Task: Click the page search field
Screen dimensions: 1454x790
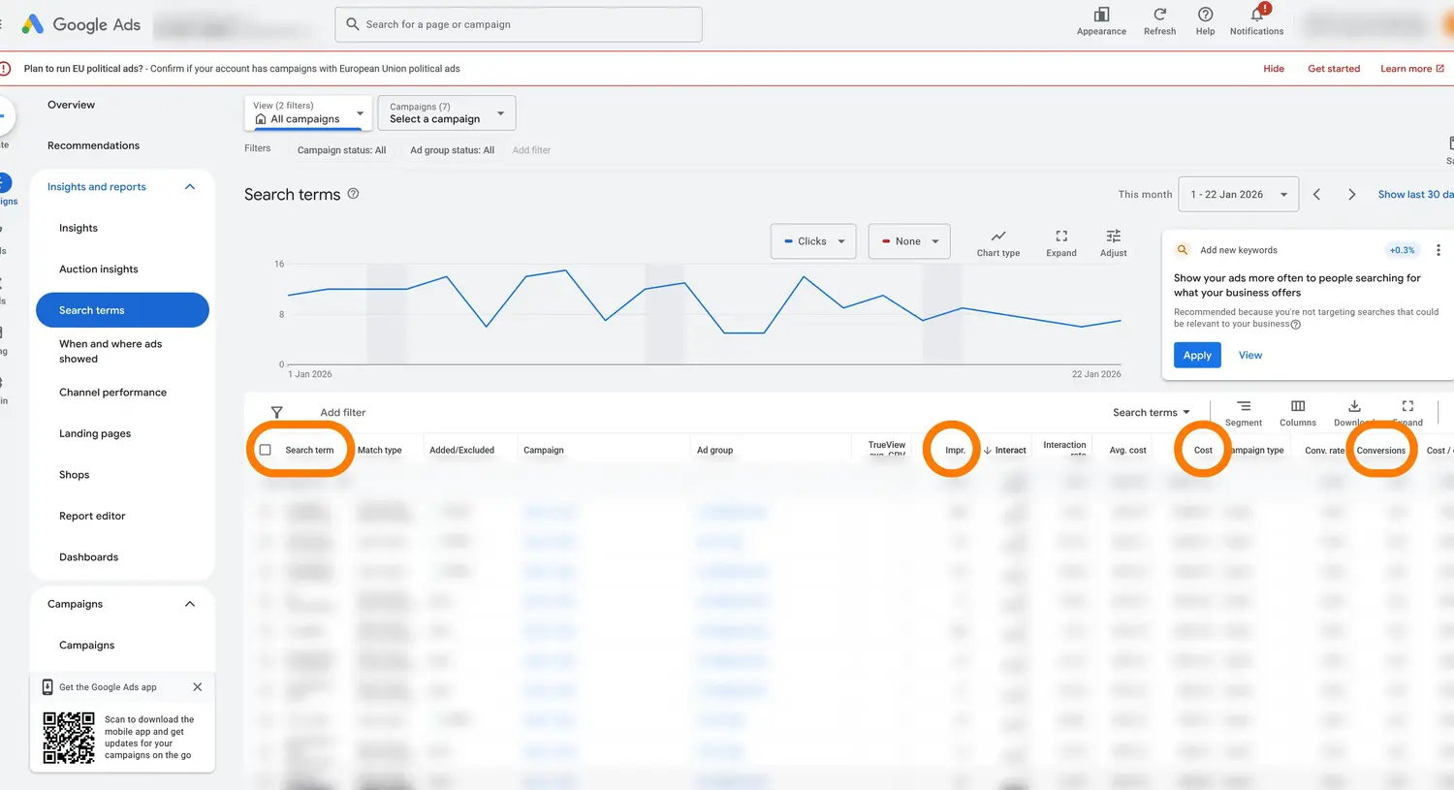Action: tap(518, 24)
